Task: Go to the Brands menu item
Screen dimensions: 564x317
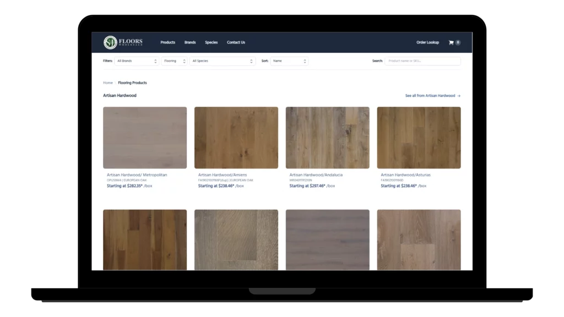Action: [190, 42]
